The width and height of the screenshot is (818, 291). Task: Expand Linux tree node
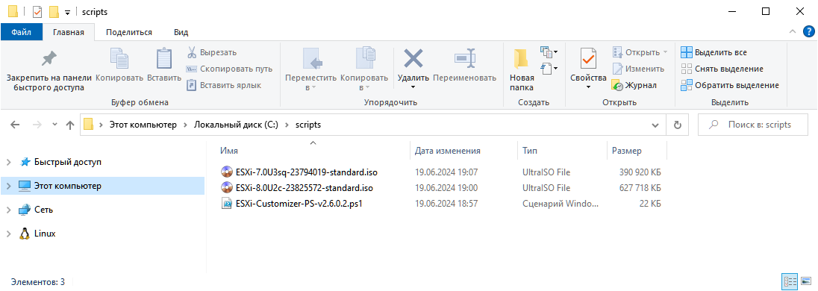(8, 234)
